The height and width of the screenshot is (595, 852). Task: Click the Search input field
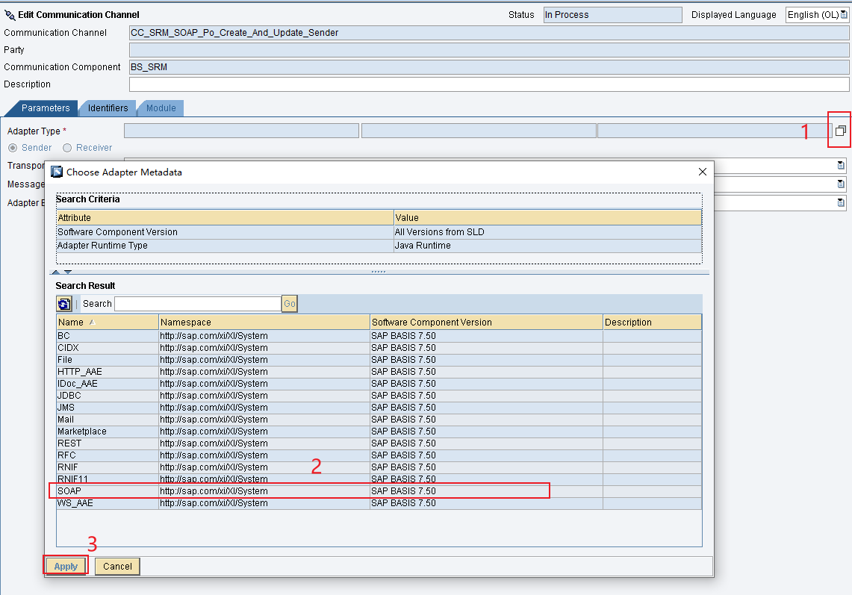coord(198,304)
